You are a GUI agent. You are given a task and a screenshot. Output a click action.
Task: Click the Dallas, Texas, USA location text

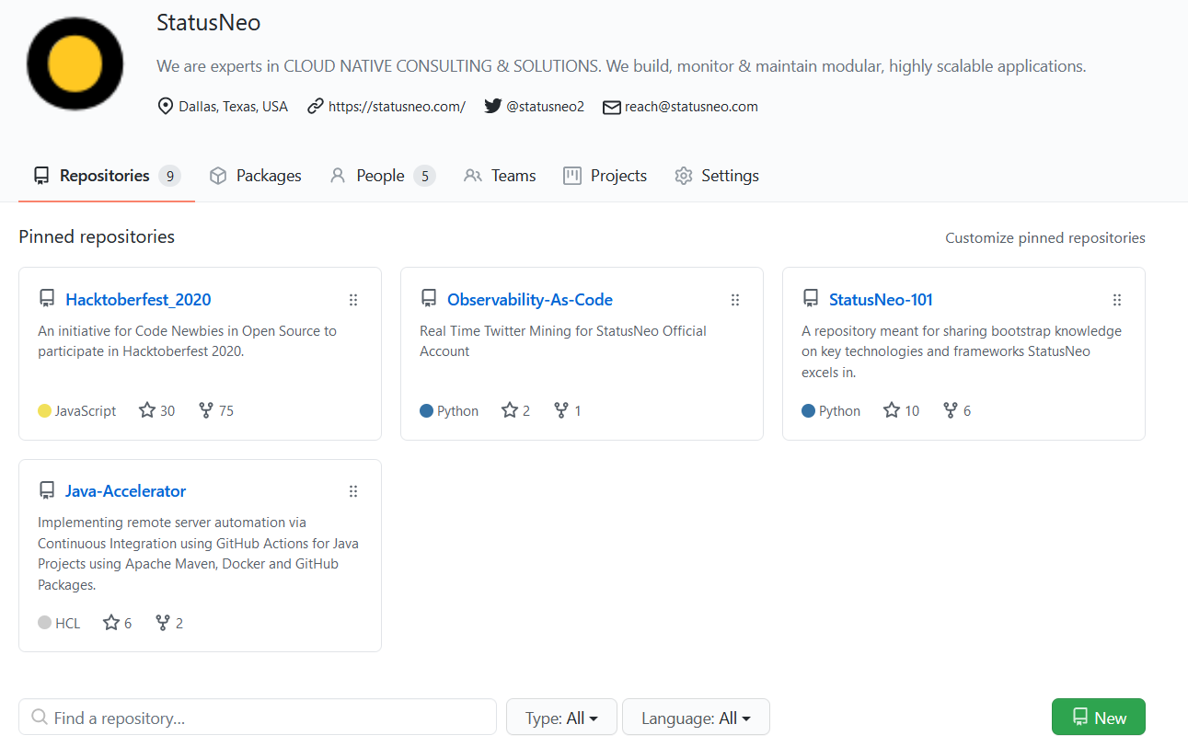pos(234,107)
